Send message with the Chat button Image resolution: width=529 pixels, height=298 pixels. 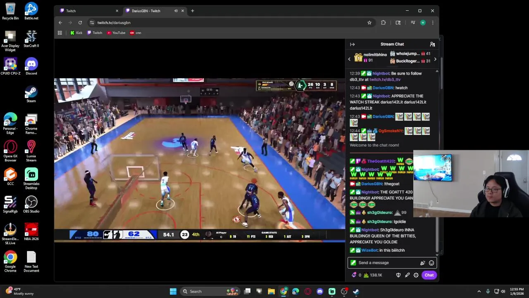pos(429,275)
